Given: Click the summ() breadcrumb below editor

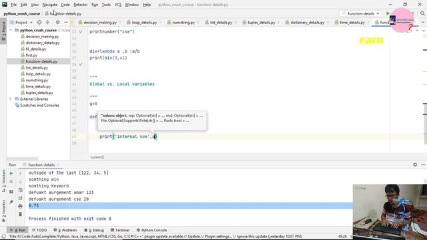Looking at the screenshot, I should (97, 157).
